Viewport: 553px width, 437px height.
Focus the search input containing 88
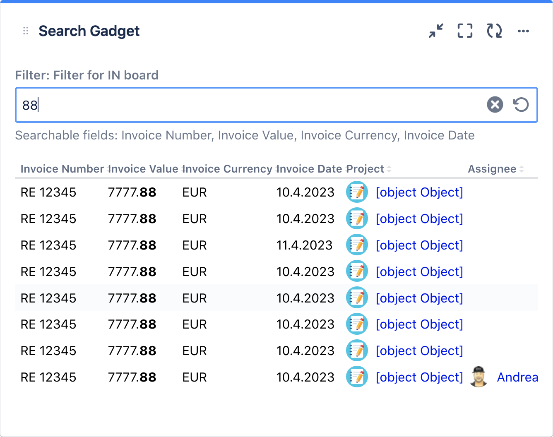coord(248,105)
